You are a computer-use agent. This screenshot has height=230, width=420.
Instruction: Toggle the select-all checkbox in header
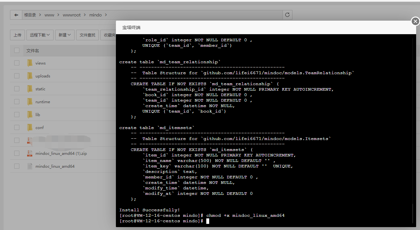click(x=17, y=50)
